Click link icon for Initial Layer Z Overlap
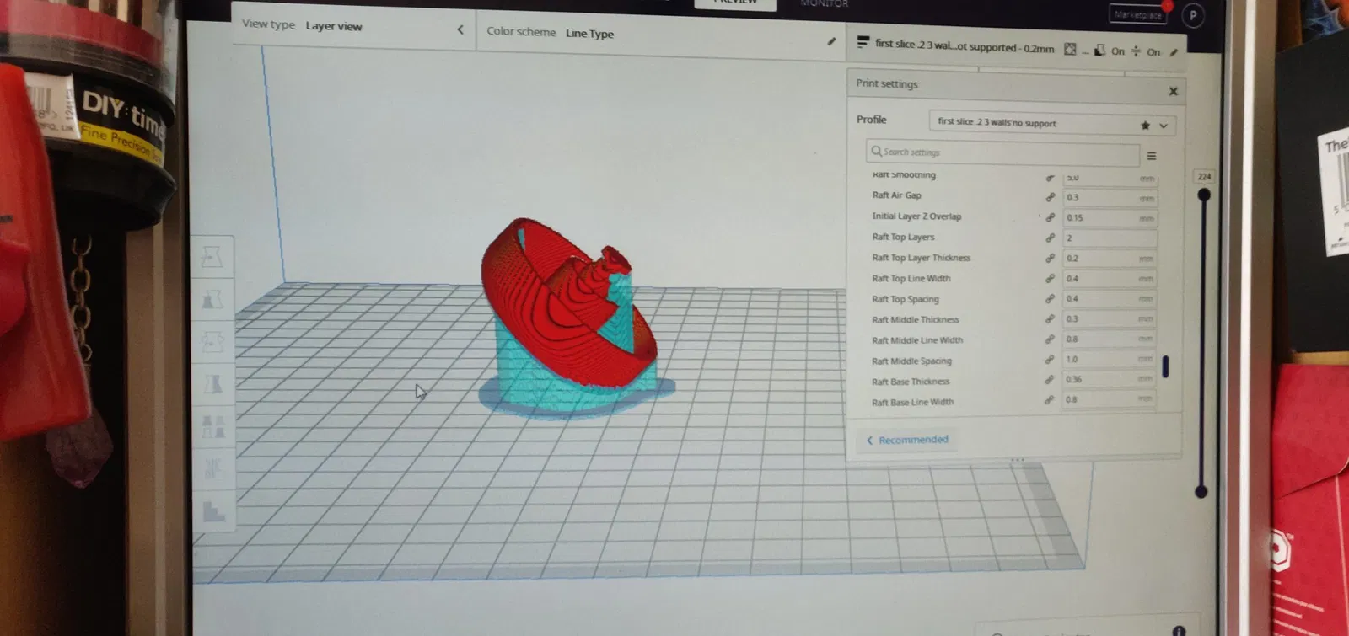 click(1051, 217)
